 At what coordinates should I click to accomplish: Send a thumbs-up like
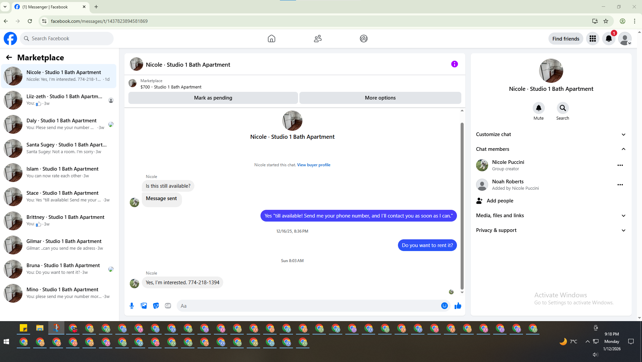point(458,306)
